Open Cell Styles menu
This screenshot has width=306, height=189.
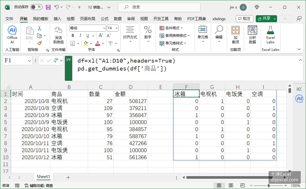pos(173,43)
